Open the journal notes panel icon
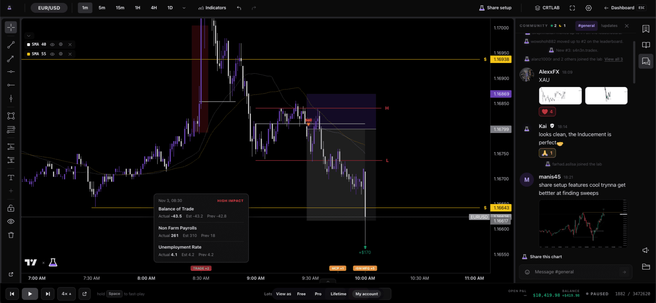 coord(646,29)
